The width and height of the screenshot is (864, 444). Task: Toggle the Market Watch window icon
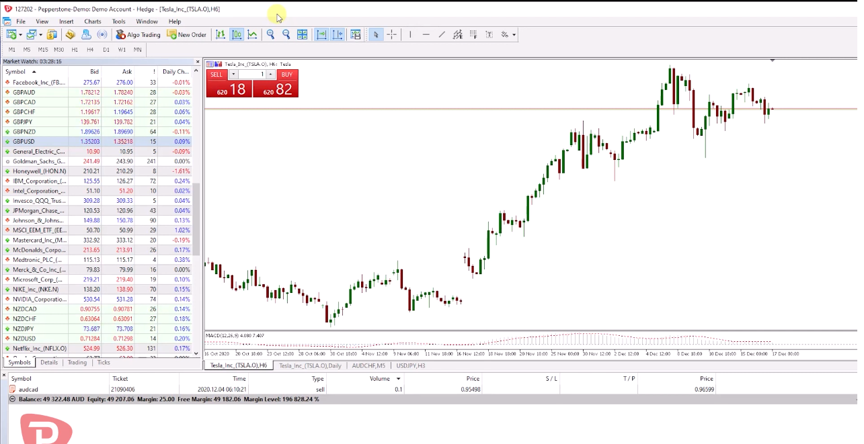tap(52, 34)
